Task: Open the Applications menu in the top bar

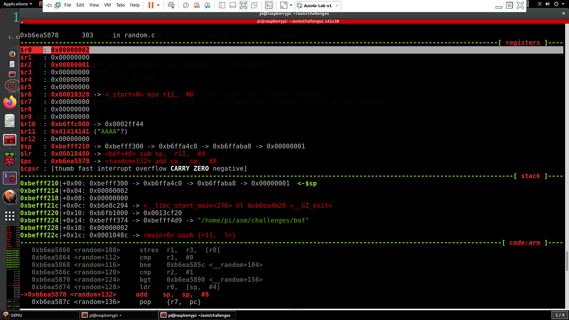Action: point(17,3)
